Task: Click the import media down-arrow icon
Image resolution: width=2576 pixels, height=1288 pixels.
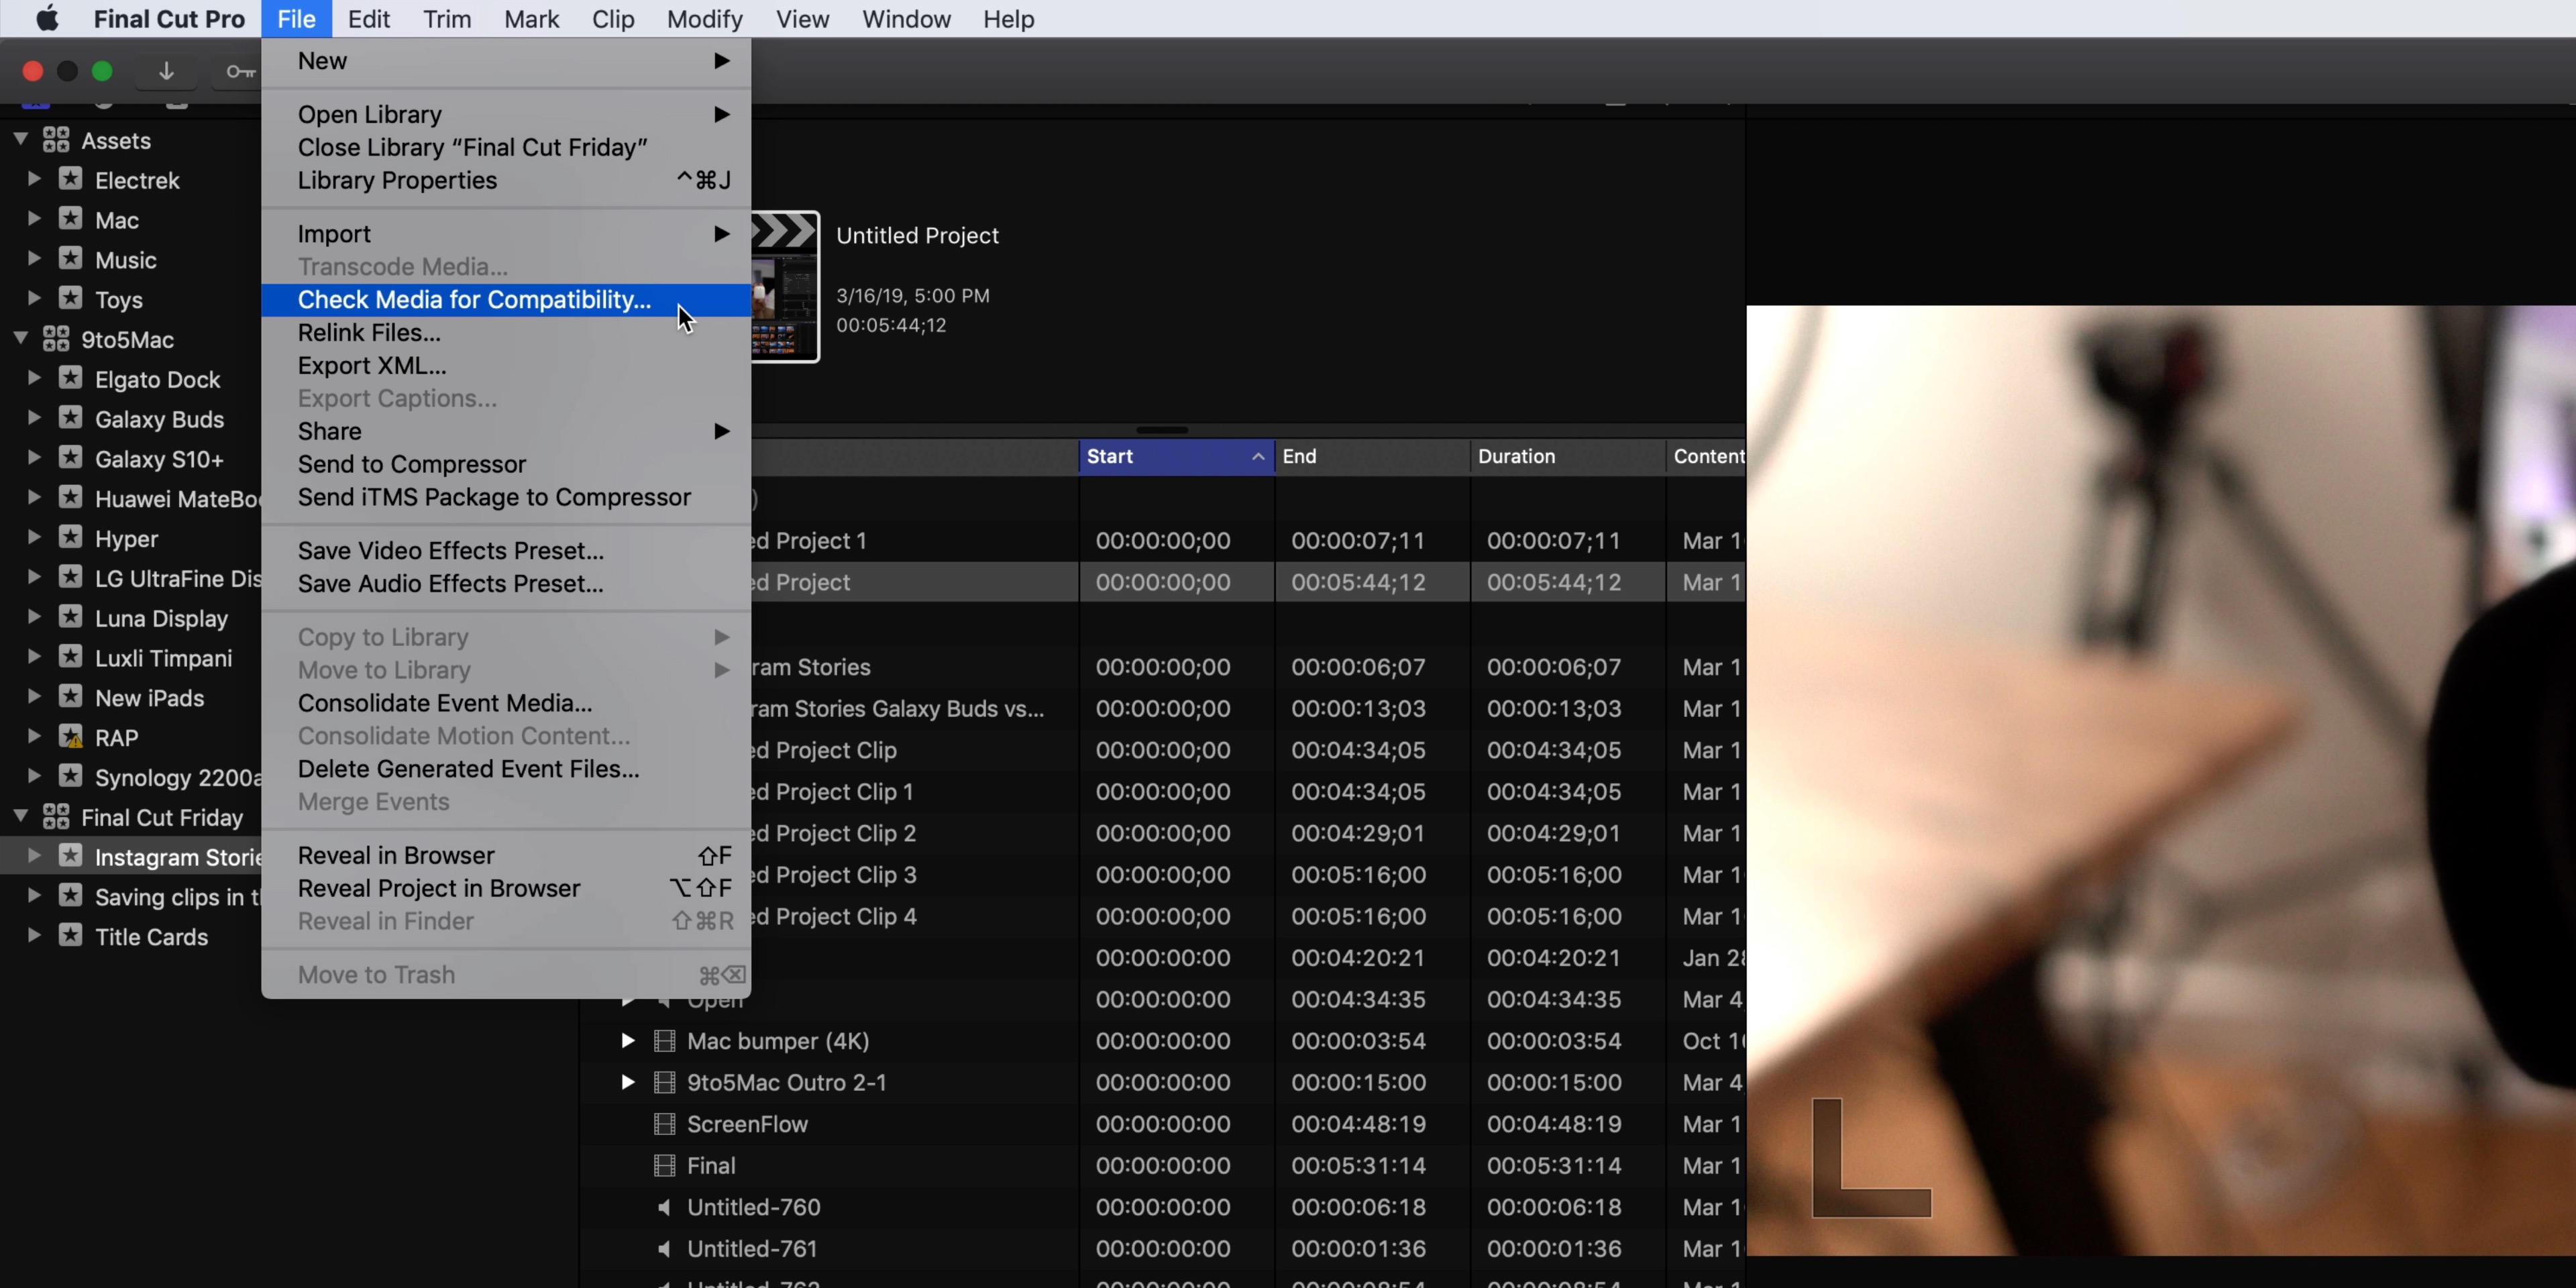Action: coord(166,71)
